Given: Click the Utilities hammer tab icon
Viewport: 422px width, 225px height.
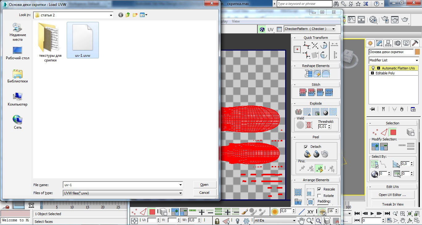Looking at the screenshot, I should click(415, 43).
